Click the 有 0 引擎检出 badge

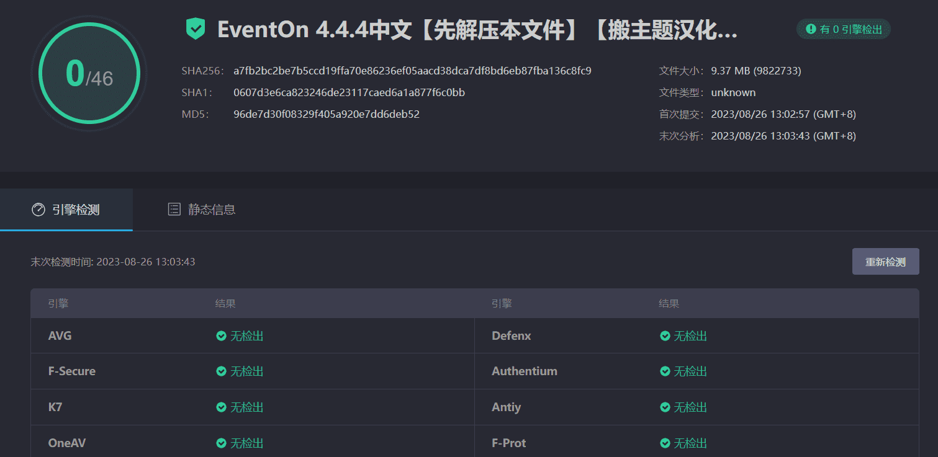point(844,29)
